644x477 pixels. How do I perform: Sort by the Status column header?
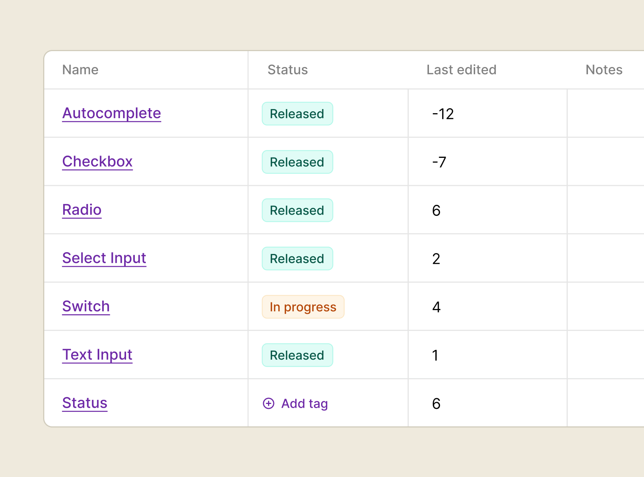(x=287, y=70)
